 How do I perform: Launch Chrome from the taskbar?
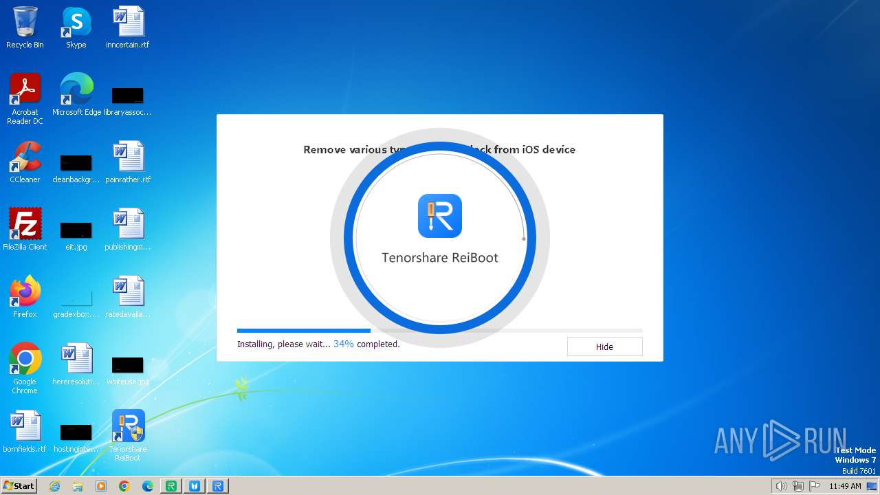pos(124,486)
